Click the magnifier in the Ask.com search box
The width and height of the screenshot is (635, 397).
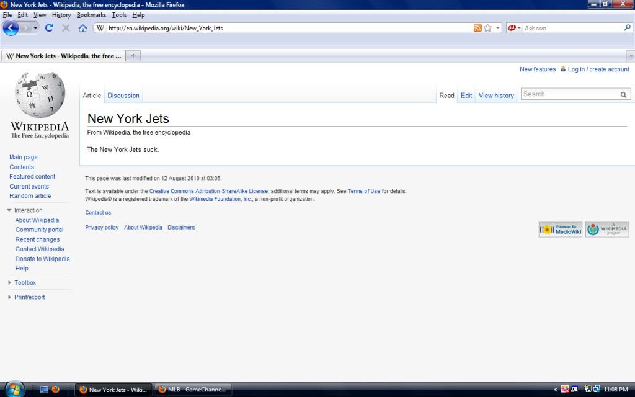tap(627, 27)
